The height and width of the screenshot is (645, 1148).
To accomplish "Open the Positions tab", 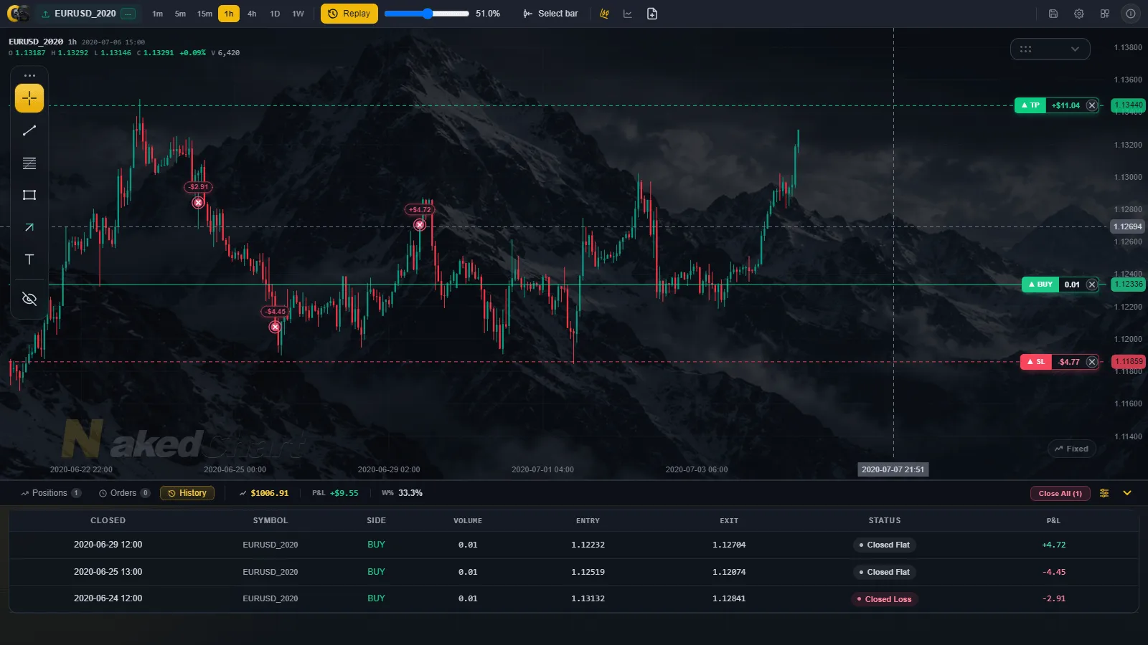I will 50,493.
